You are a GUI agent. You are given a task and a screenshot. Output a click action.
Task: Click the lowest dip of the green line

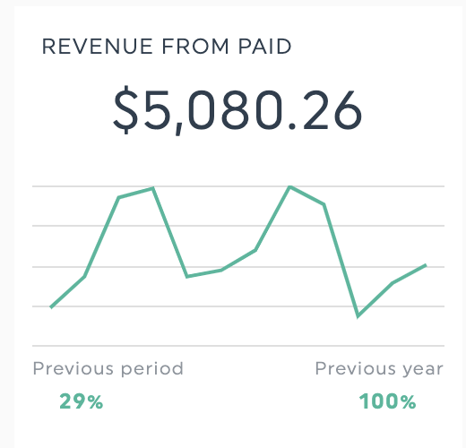(x=358, y=316)
